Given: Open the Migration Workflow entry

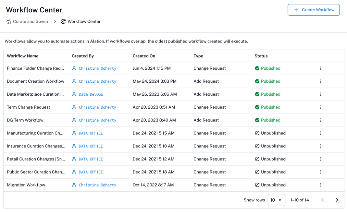Looking at the screenshot, I should [x=26, y=185].
